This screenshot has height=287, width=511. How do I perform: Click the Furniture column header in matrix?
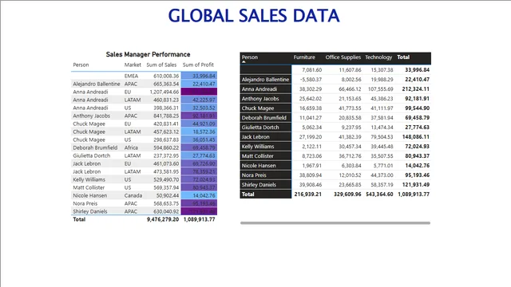tap(304, 57)
